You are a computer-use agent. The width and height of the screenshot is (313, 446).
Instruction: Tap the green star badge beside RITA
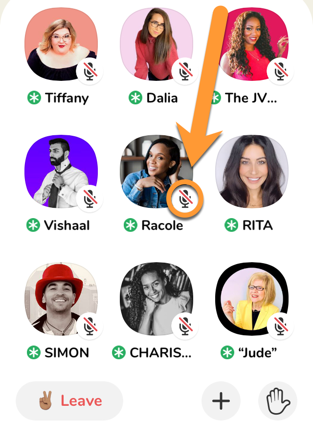(231, 225)
